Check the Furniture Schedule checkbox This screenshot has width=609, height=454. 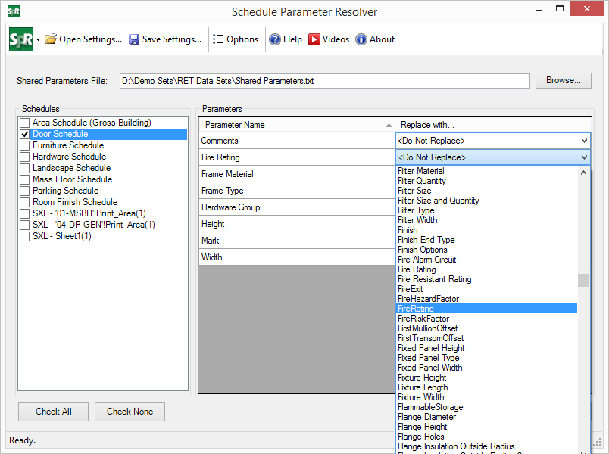25,145
